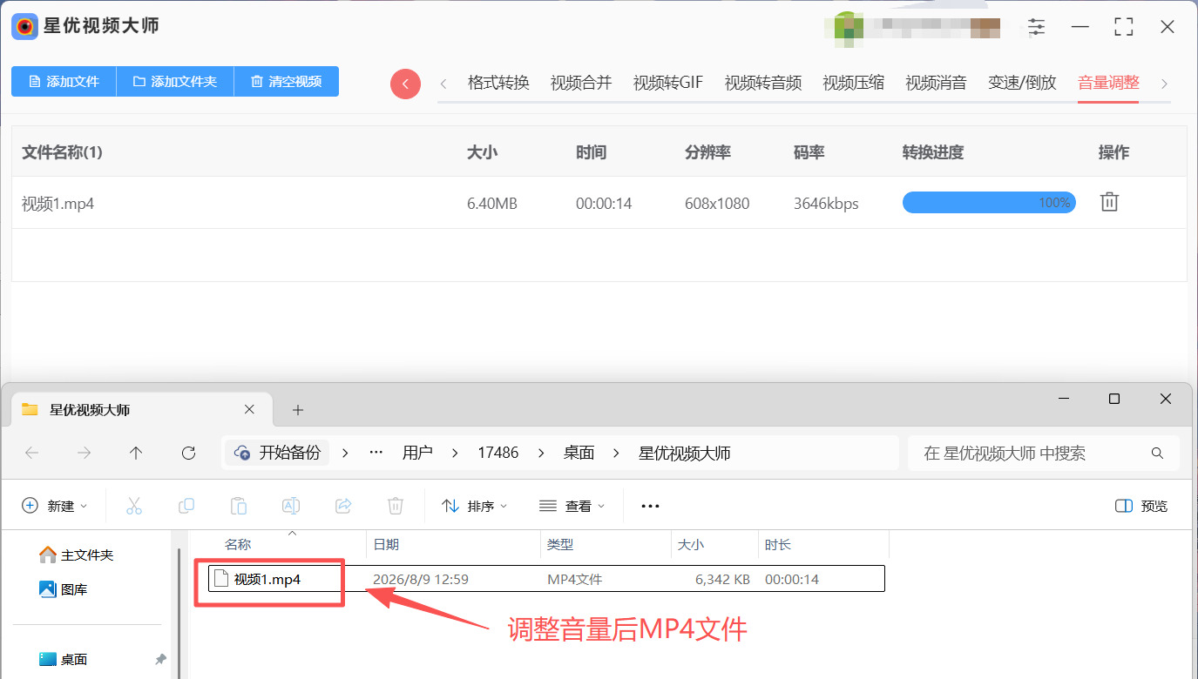Switch to the 变速/倒放 tab

[x=1022, y=84]
